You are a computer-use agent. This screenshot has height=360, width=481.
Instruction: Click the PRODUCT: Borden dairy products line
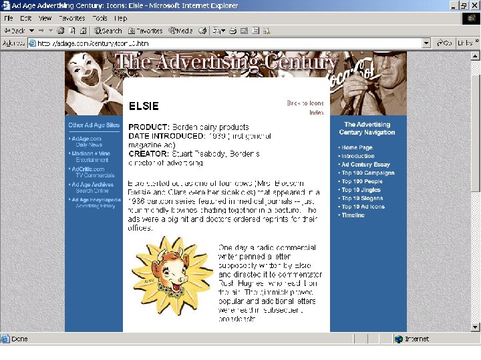[188, 127]
